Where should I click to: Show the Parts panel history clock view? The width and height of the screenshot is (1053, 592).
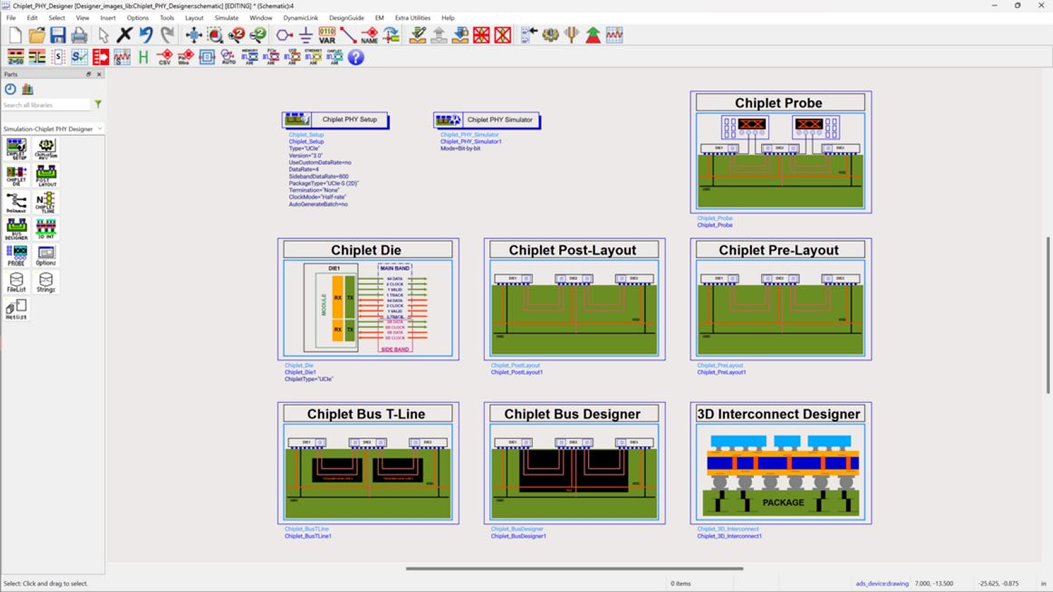11,89
